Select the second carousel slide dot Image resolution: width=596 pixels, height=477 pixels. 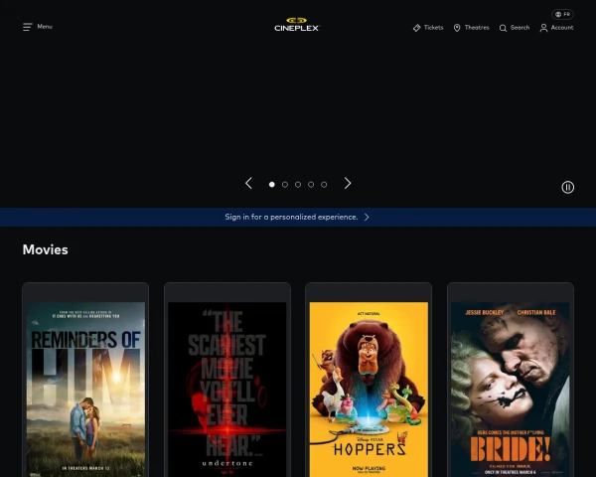click(x=285, y=184)
